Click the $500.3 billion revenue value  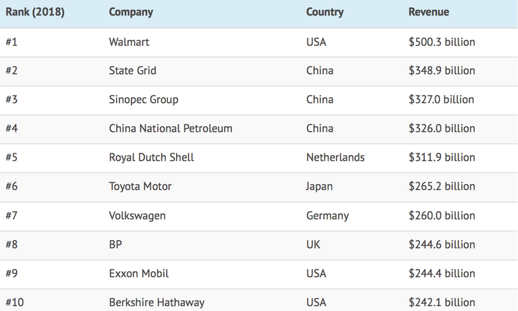(442, 42)
